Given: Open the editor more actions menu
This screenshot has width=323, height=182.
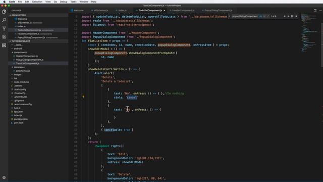Looking at the screenshot, I should pos(320,10).
